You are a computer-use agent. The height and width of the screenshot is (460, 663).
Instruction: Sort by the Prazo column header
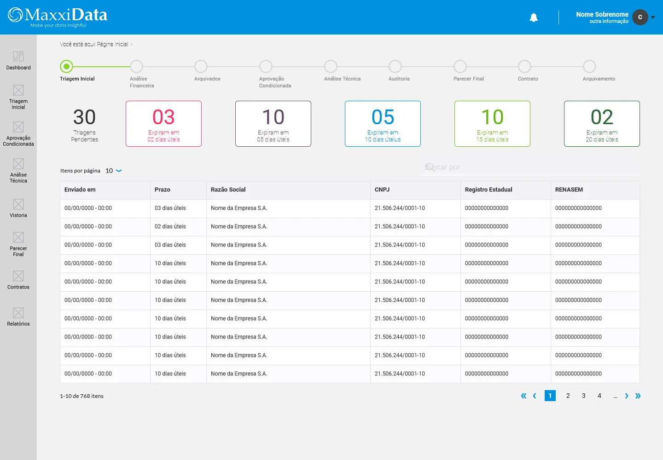[x=163, y=190]
